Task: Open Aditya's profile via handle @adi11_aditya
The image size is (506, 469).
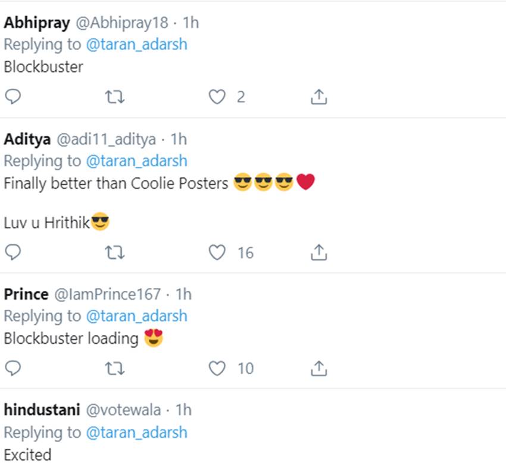Action: tap(106, 139)
